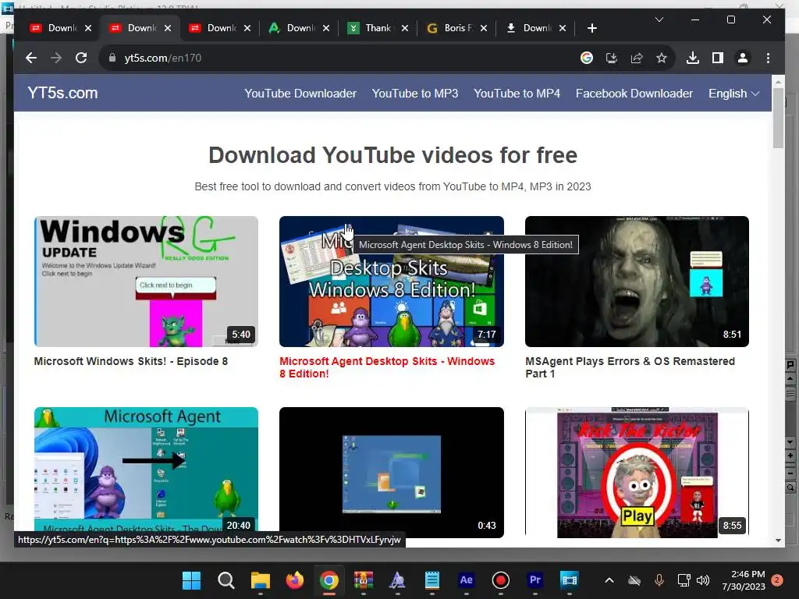799x599 pixels.
Task: Open the Facebook Downloader link
Action: pos(634,94)
